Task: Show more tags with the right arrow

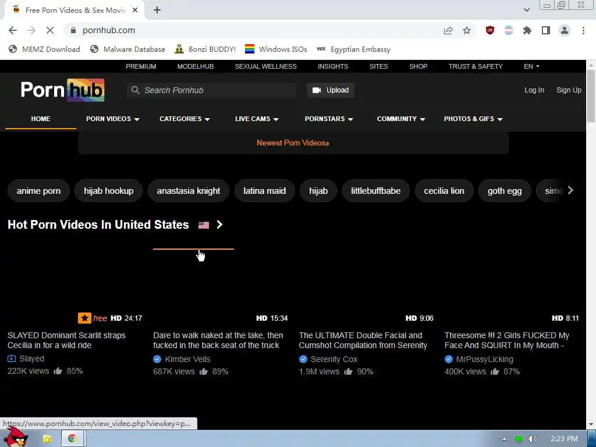Action: coord(570,190)
